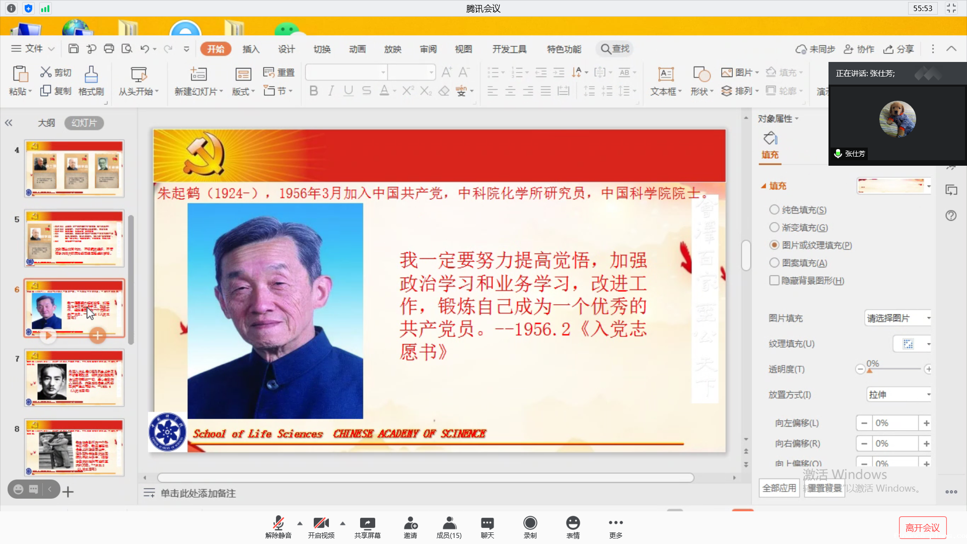Image resolution: width=967 pixels, height=544 pixels.
Task: Select slide 7 thumbnail
Action: (x=75, y=378)
